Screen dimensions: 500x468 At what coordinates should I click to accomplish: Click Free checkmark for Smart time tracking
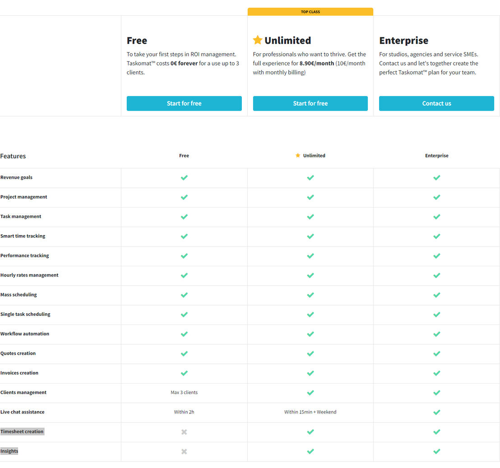184,236
